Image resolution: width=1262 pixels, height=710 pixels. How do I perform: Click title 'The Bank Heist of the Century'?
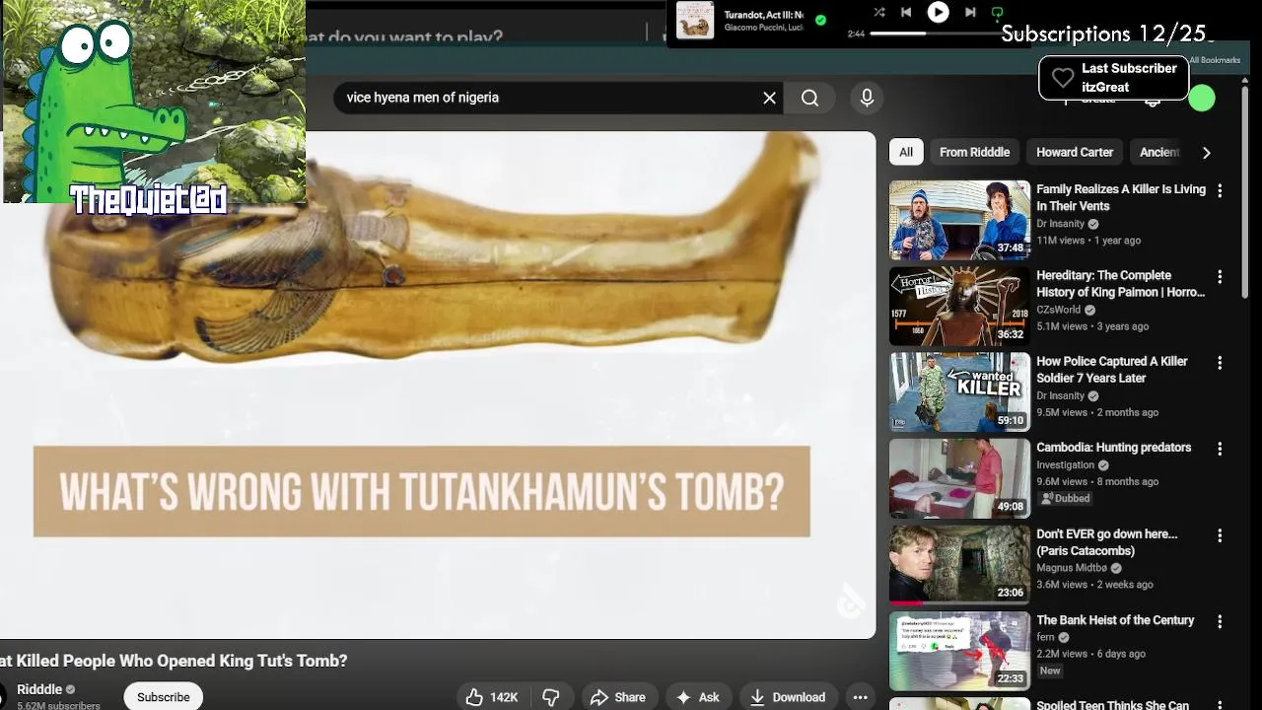1115,620
